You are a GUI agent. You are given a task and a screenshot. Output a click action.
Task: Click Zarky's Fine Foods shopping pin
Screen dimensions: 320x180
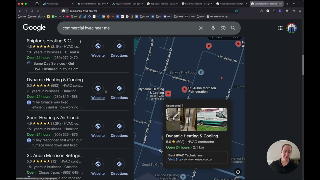(x=201, y=72)
